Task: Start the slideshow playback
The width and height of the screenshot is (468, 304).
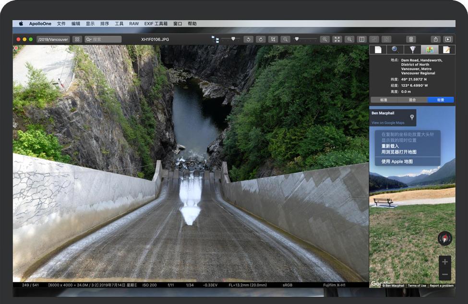Action: point(448,39)
